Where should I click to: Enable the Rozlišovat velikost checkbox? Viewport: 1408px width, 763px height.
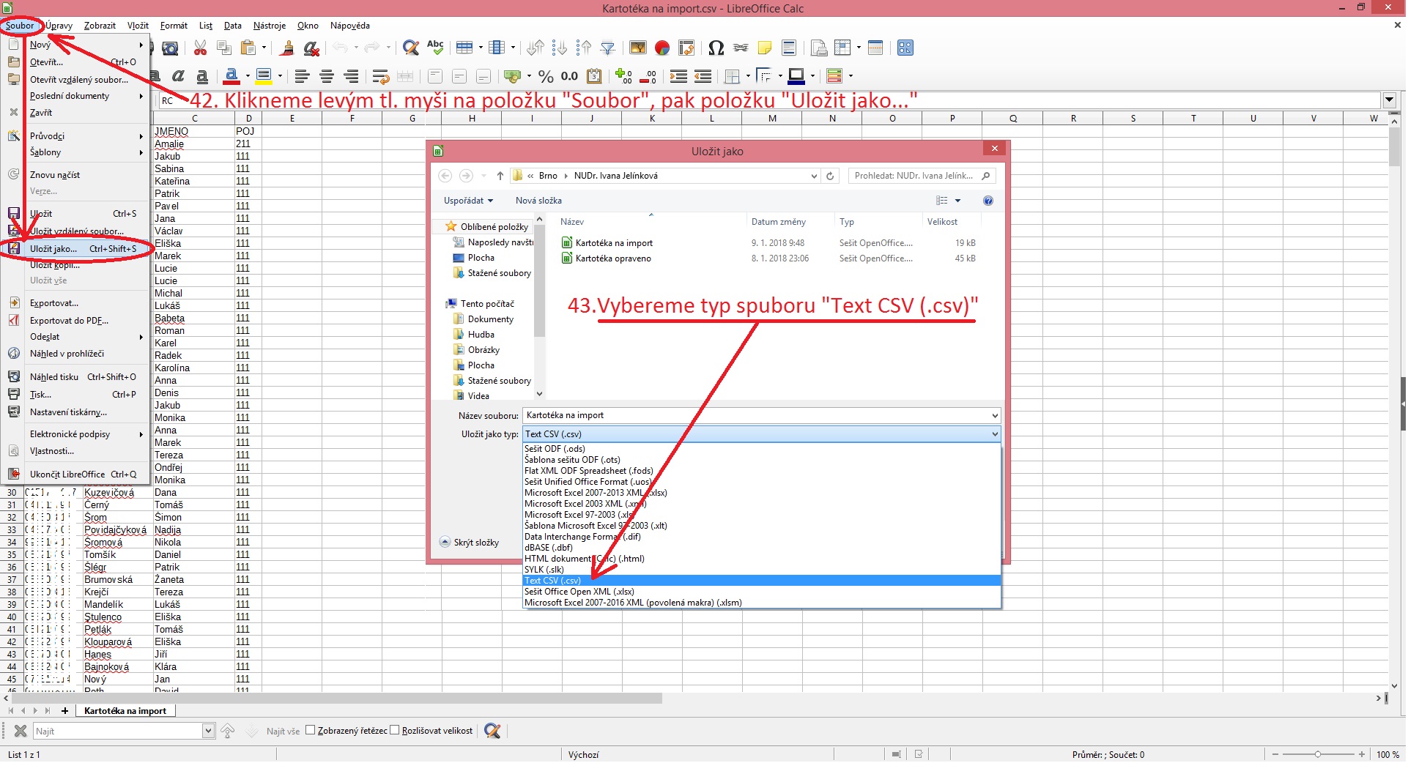pos(395,731)
